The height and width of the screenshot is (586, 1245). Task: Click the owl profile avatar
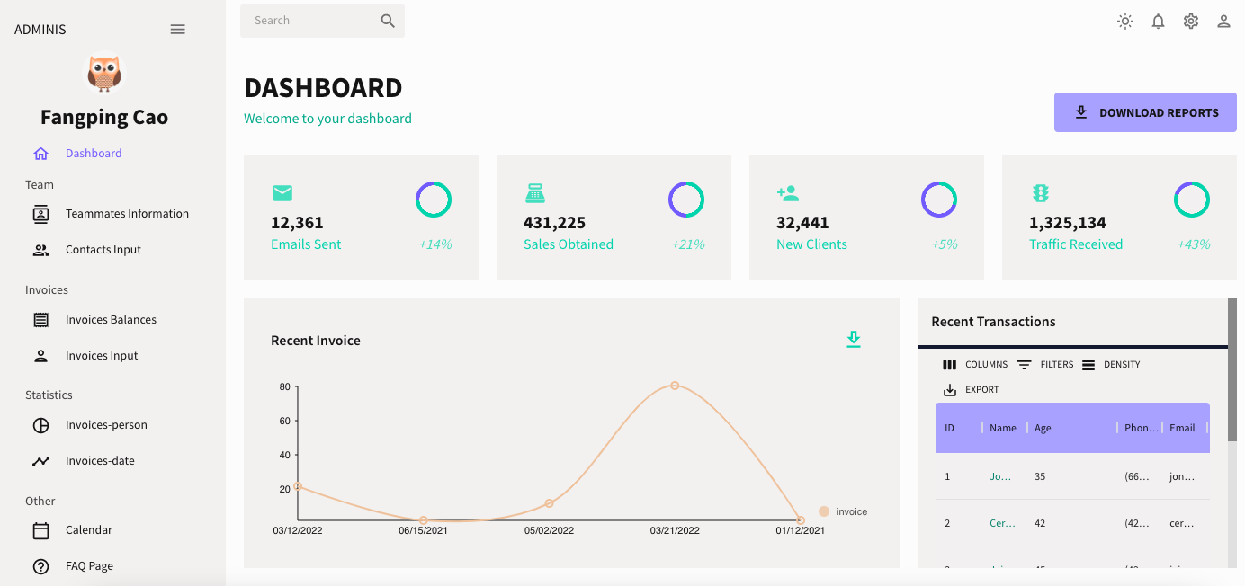[x=104, y=75]
